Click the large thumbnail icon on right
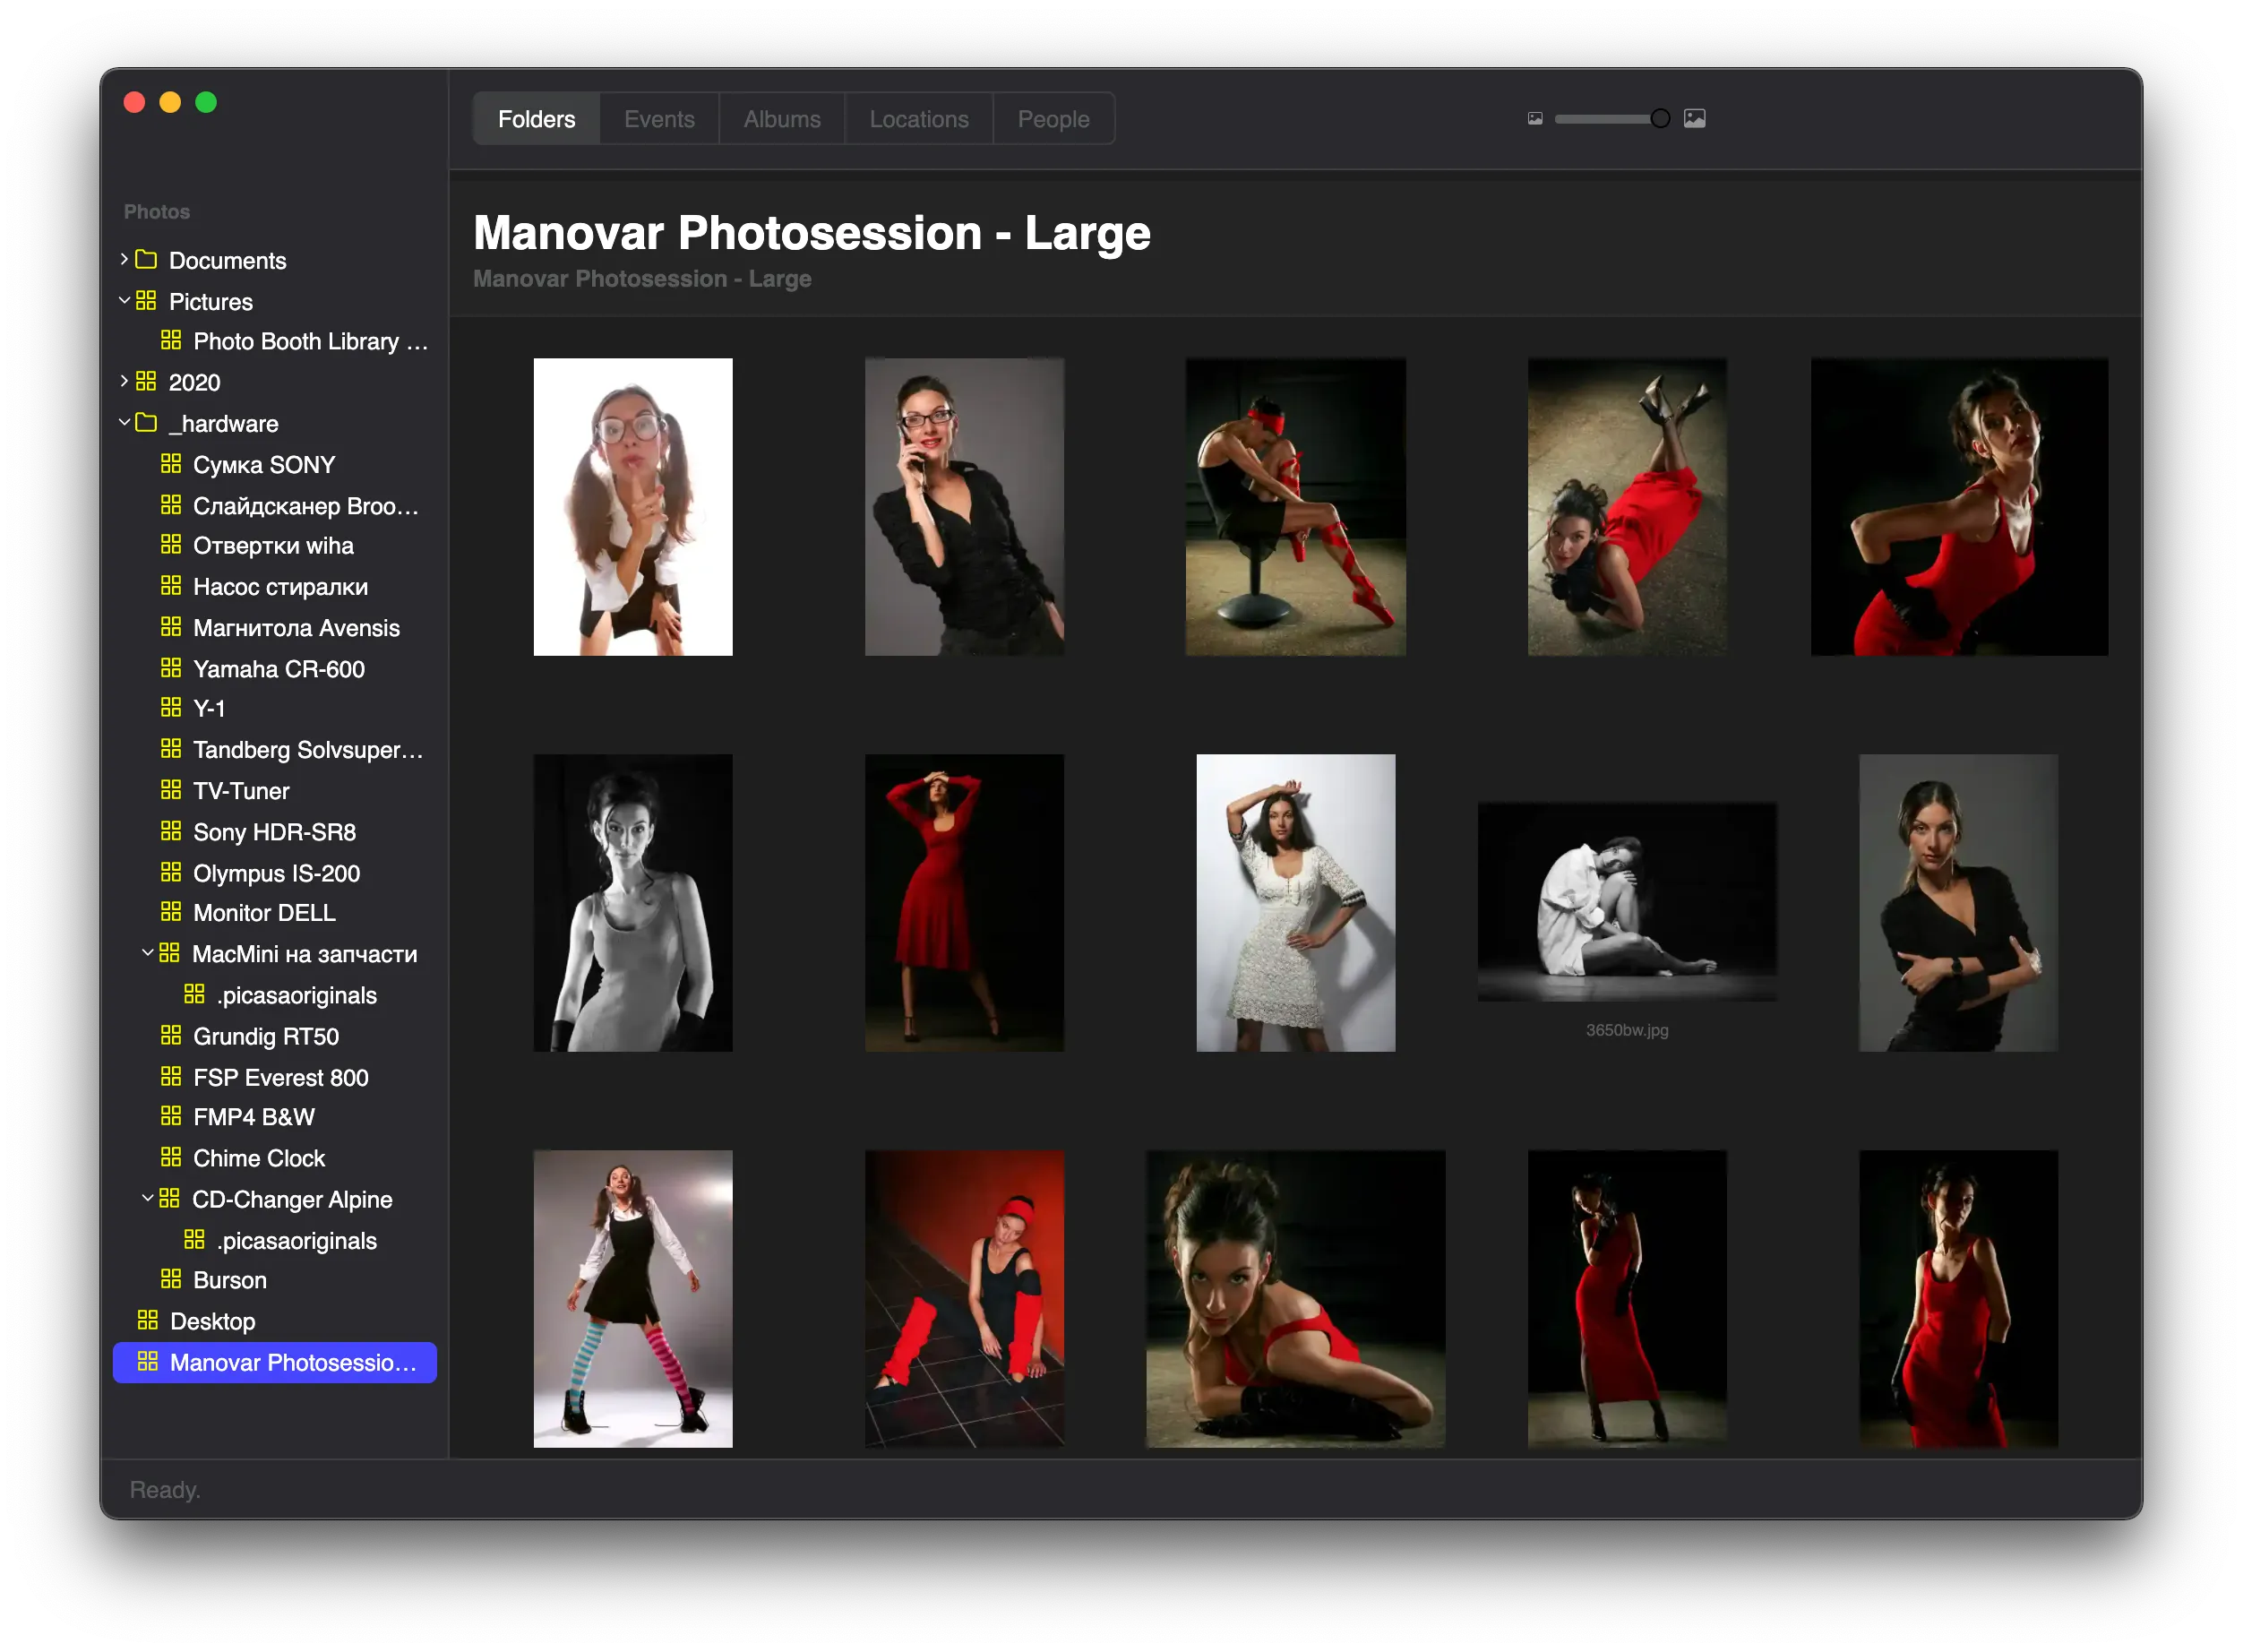 1695,118
